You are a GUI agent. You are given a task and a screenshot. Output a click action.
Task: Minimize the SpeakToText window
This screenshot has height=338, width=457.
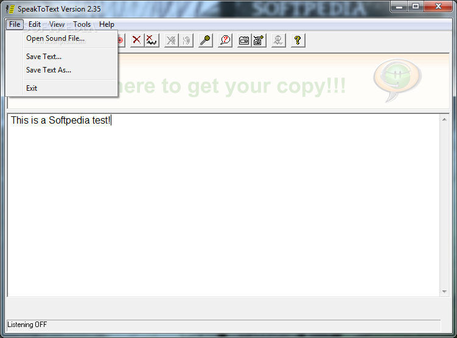(399, 7)
